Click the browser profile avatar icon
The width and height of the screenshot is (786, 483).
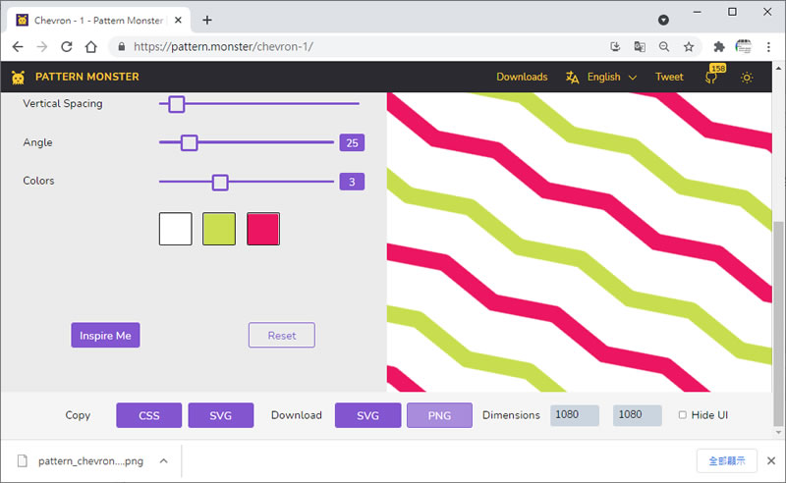(x=744, y=46)
